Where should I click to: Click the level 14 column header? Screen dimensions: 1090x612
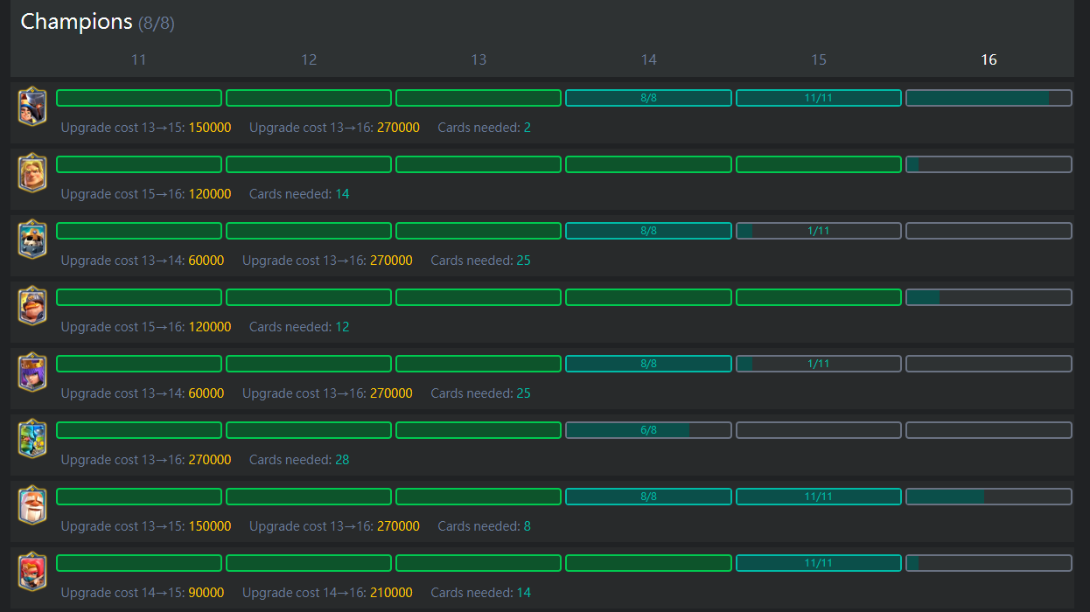click(648, 59)
